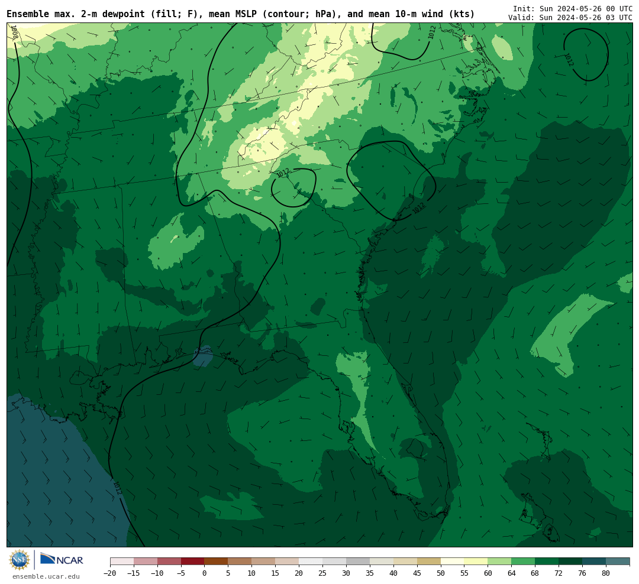Pick the 35 to 40 colorbar swatch
639x584 pixels.
[x=382, y=562]
